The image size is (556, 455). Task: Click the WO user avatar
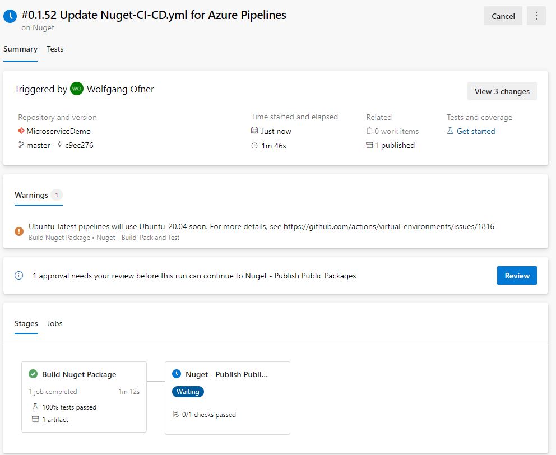click(x=77, y=89)
